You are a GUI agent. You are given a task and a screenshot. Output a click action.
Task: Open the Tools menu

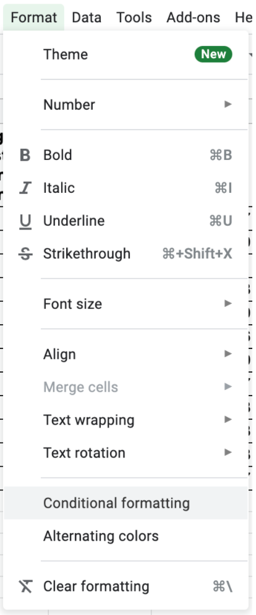point(134,17)
